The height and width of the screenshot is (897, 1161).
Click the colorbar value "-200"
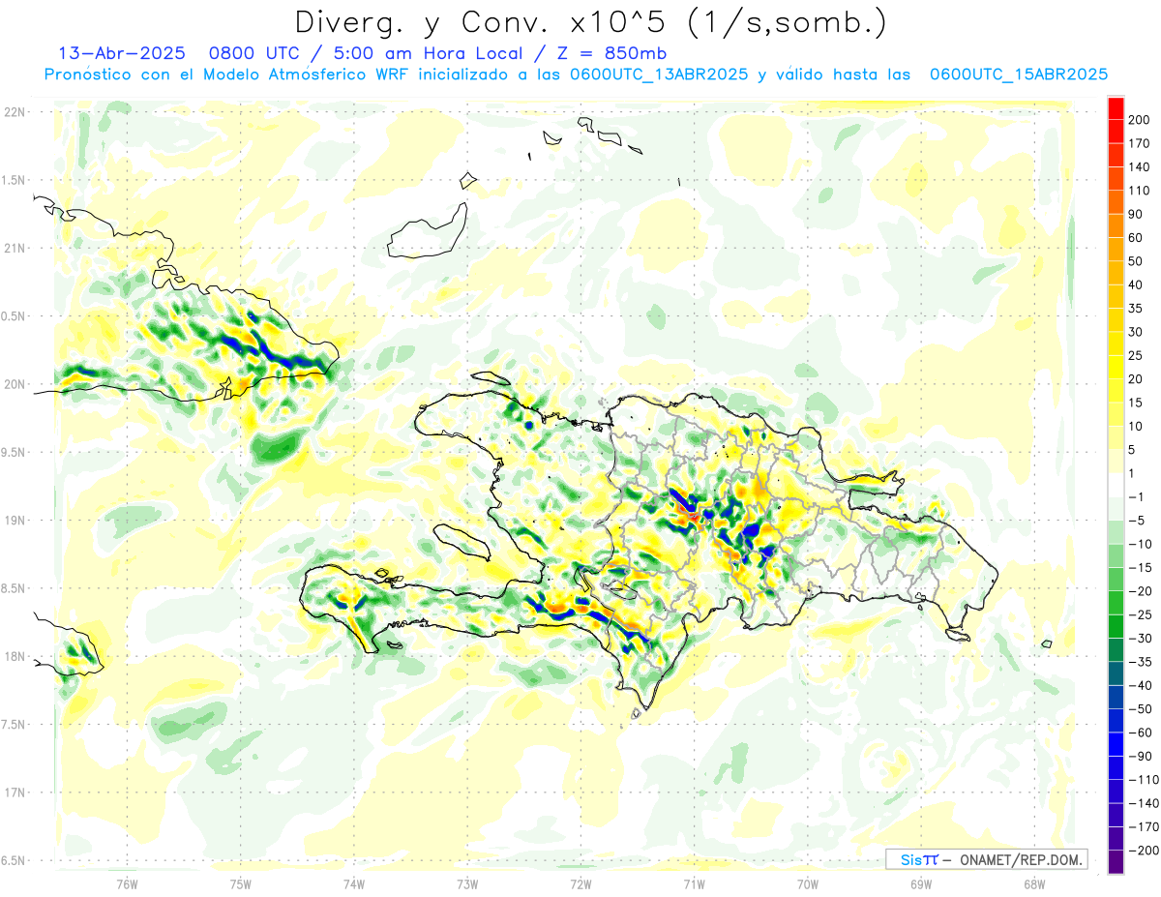click(1146, 851)
